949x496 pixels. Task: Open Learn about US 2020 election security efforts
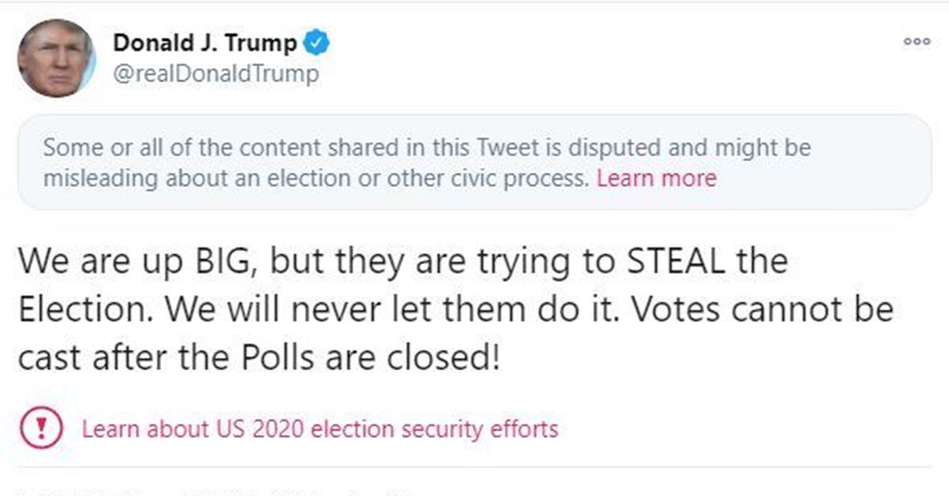coord(319,430)
